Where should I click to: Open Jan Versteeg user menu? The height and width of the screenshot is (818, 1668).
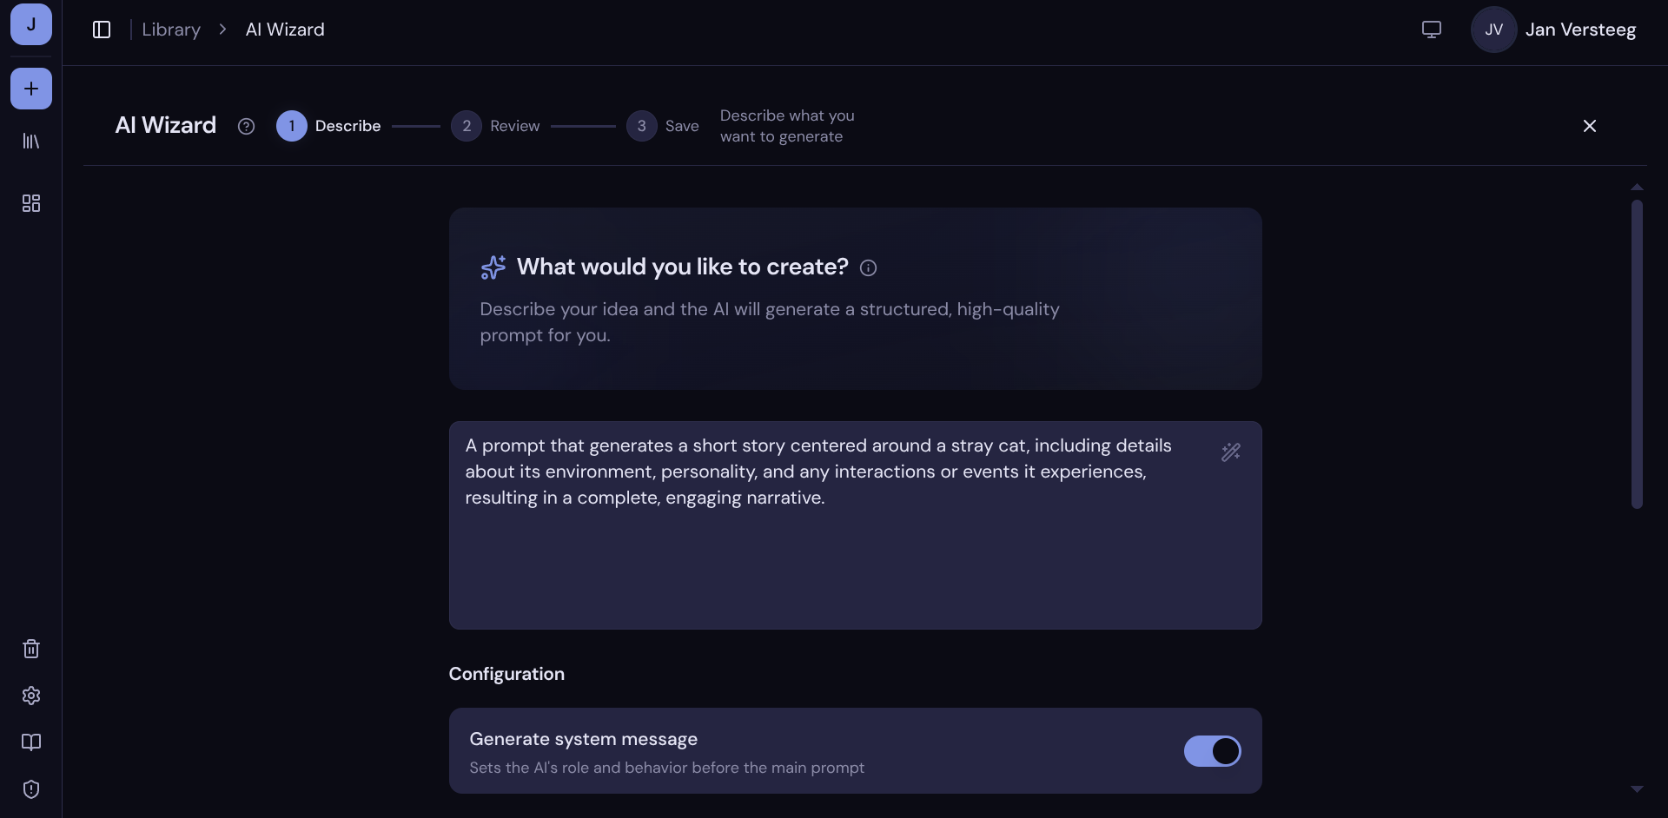(x=1553, y=30)
